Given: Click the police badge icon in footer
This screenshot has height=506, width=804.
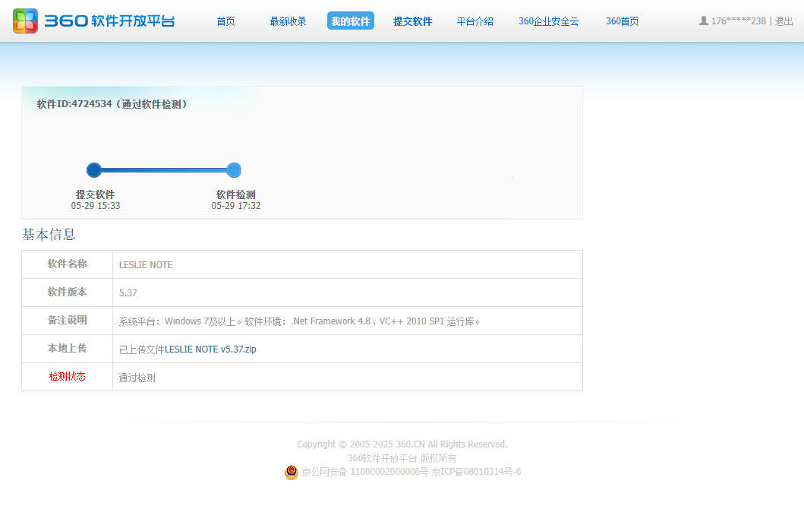Looking at the screenshot, I should [292, 472].
